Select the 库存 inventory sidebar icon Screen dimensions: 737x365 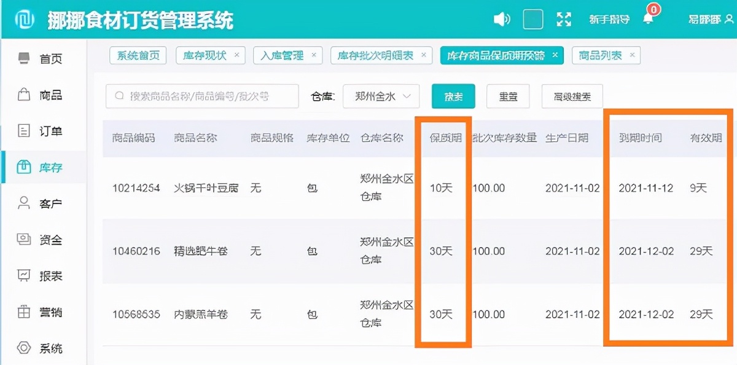pyautogui.click(x=37, y=167)
